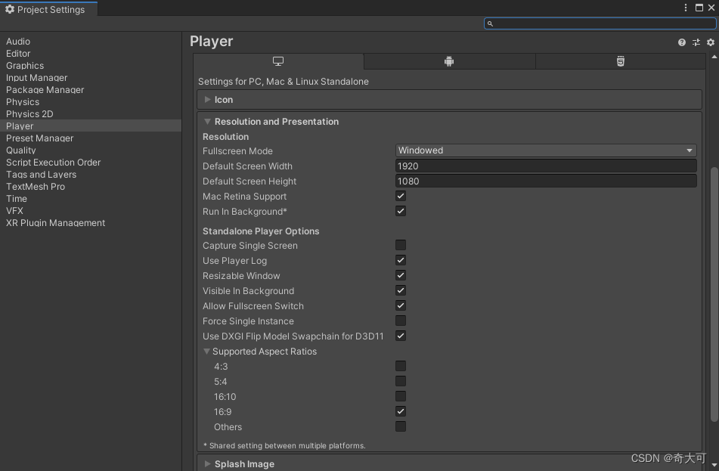Open the settings gear menu in Player header
The height and width of the screenshot is (471, 719).
click(x=709, y=42)
